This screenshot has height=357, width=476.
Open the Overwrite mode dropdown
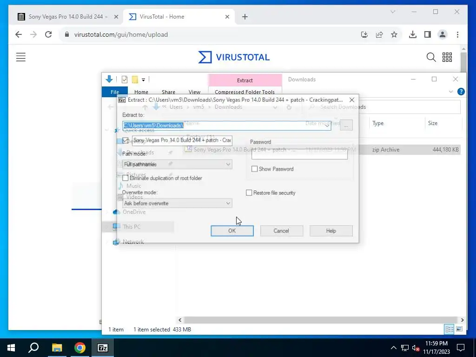(177, 203)
